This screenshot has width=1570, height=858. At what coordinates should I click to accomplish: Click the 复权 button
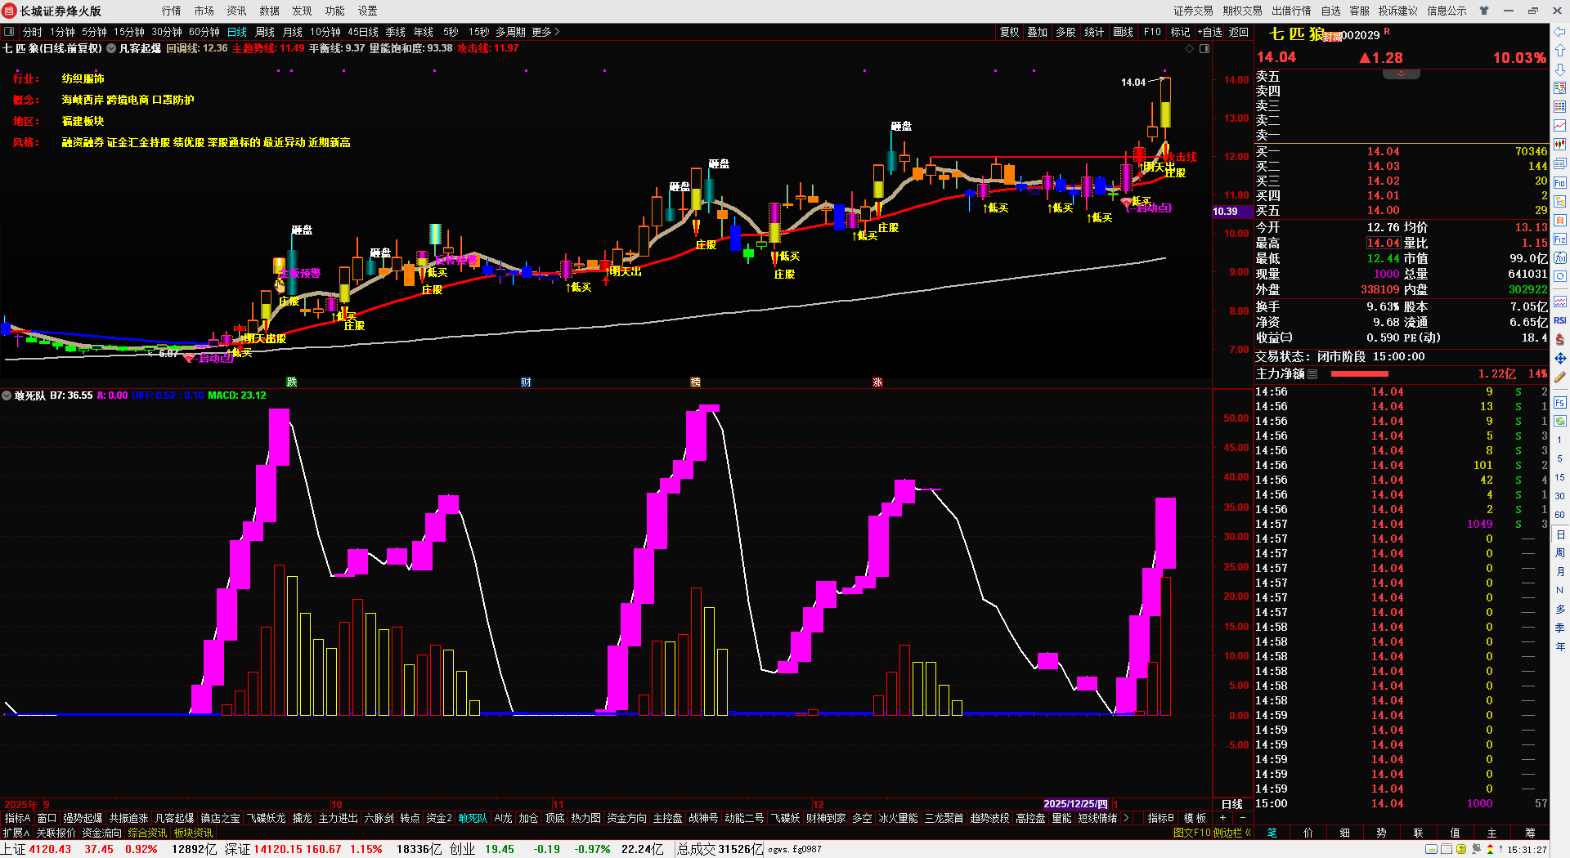pos(1010,32)
